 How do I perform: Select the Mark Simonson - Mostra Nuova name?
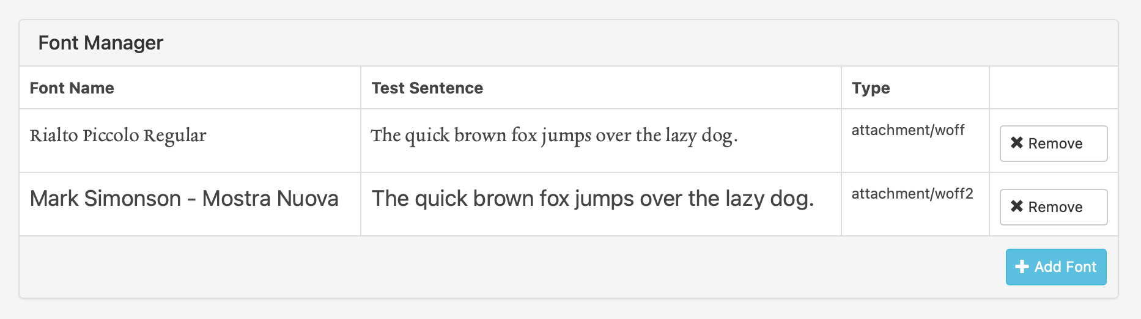click(184, 199)
